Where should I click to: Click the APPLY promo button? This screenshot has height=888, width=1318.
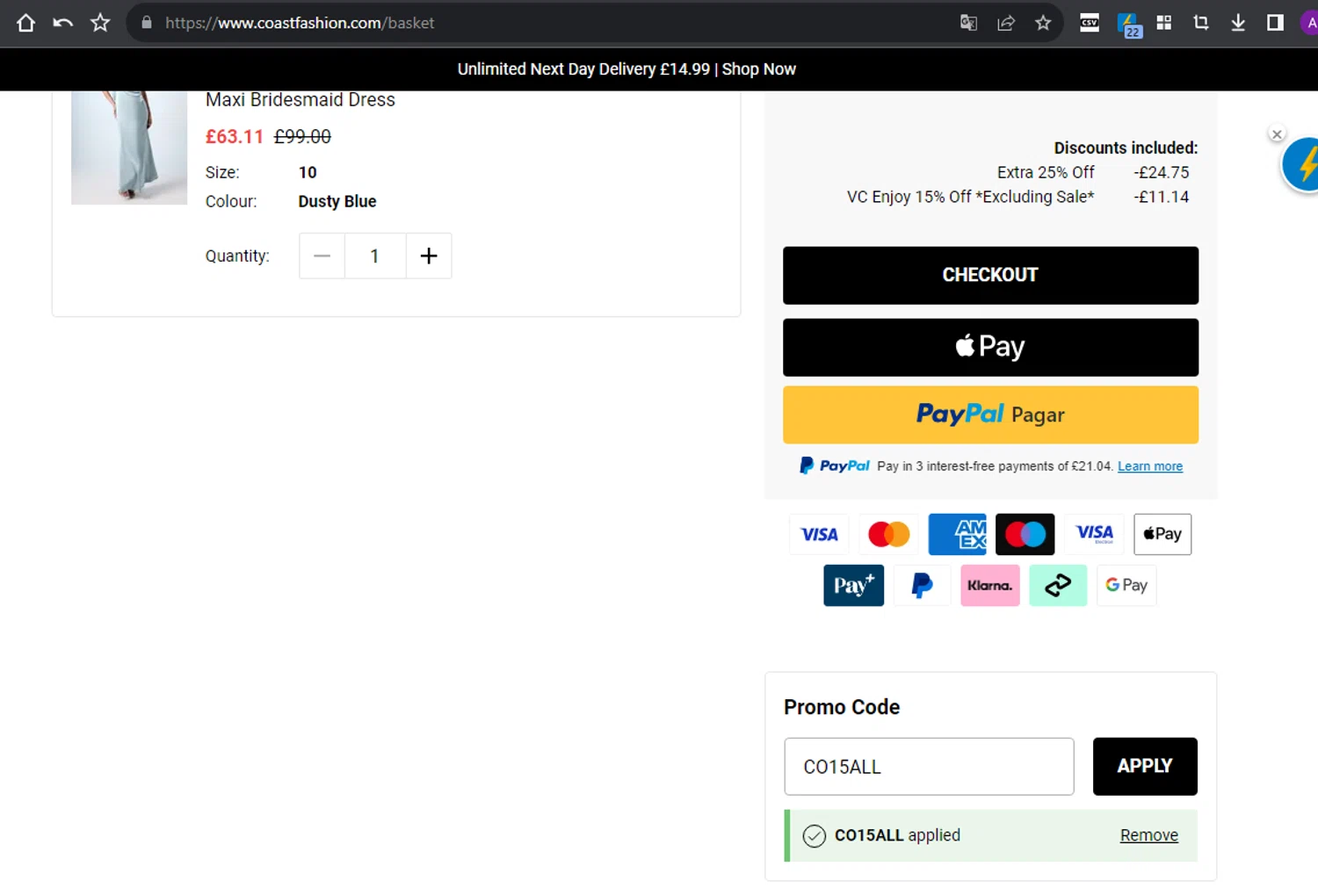(x=1145, y=767)
